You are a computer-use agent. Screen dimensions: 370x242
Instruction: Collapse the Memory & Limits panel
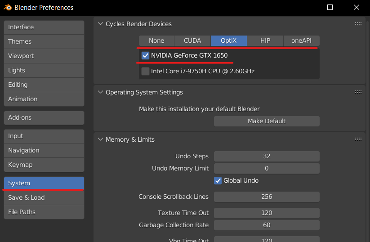pos(101,139)
